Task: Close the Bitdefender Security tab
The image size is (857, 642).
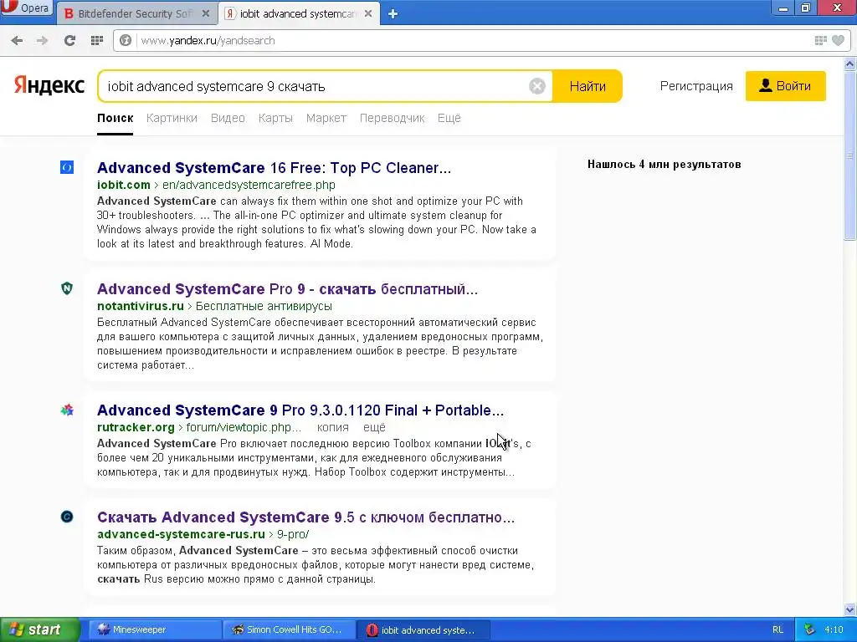Action: point(206,13)
